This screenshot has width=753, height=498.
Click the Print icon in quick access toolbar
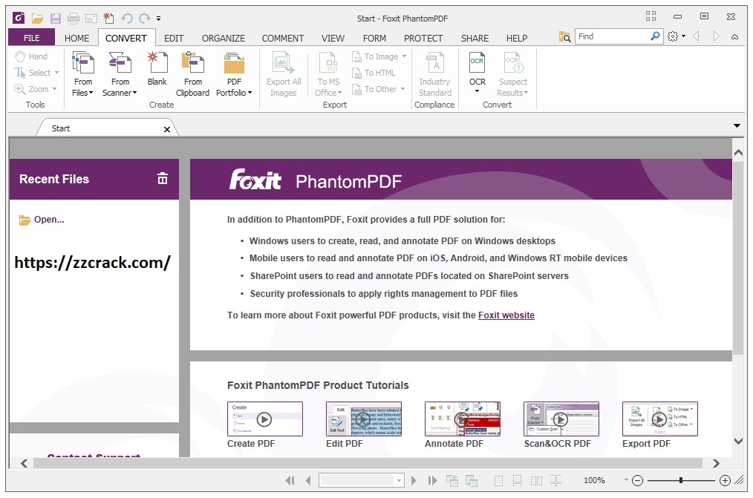tap(74, 19)
